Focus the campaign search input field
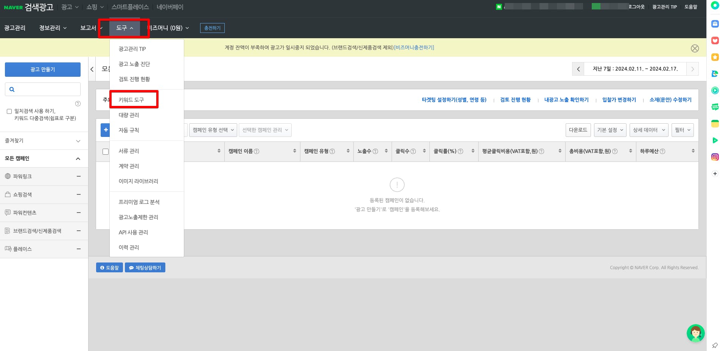The image size is (720, 351). (x=43, y=89)
